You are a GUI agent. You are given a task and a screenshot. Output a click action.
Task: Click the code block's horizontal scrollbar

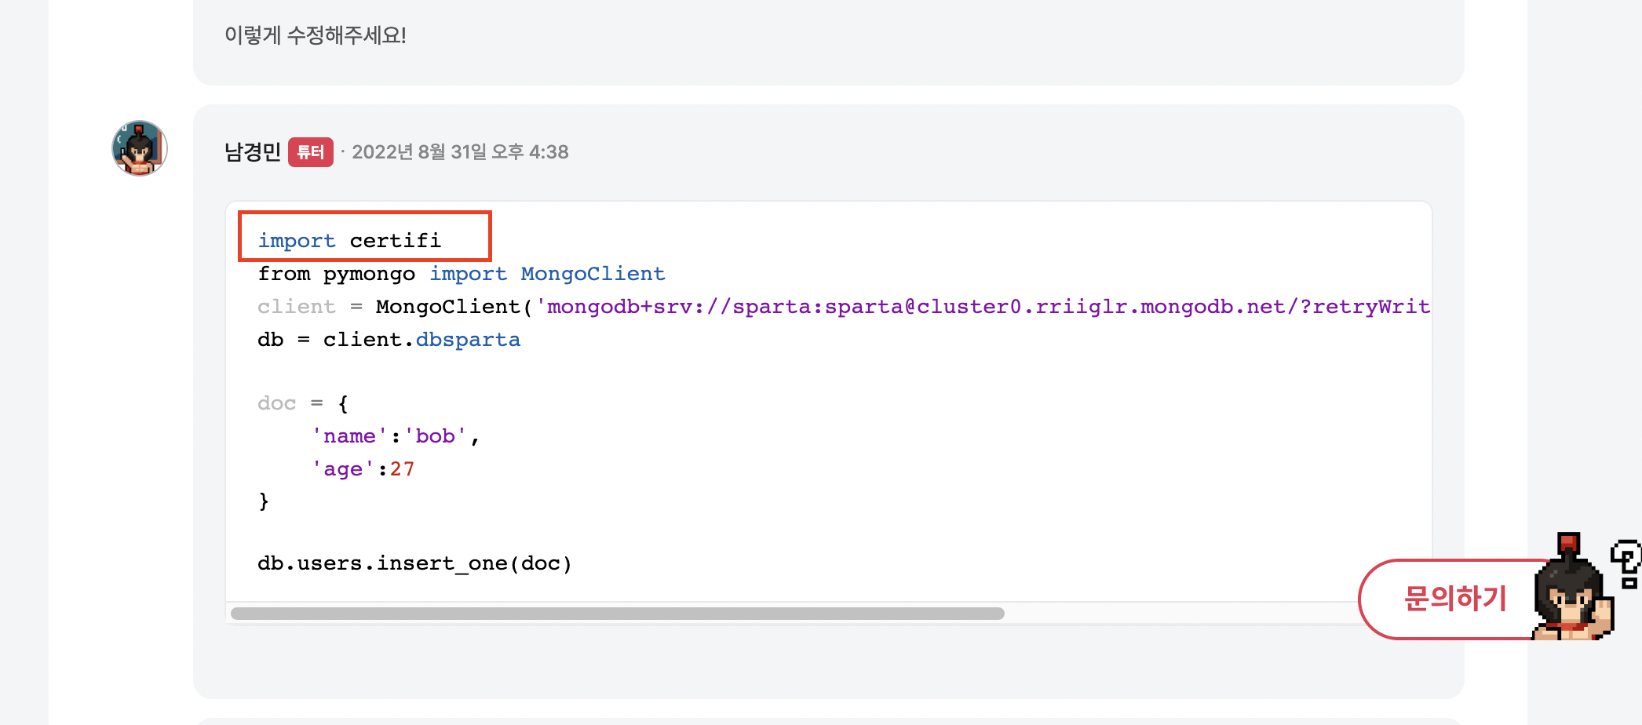pyautogui.click(x=617, y=614)
